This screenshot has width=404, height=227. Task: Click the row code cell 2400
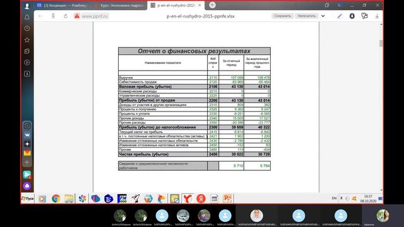point(213,154)
